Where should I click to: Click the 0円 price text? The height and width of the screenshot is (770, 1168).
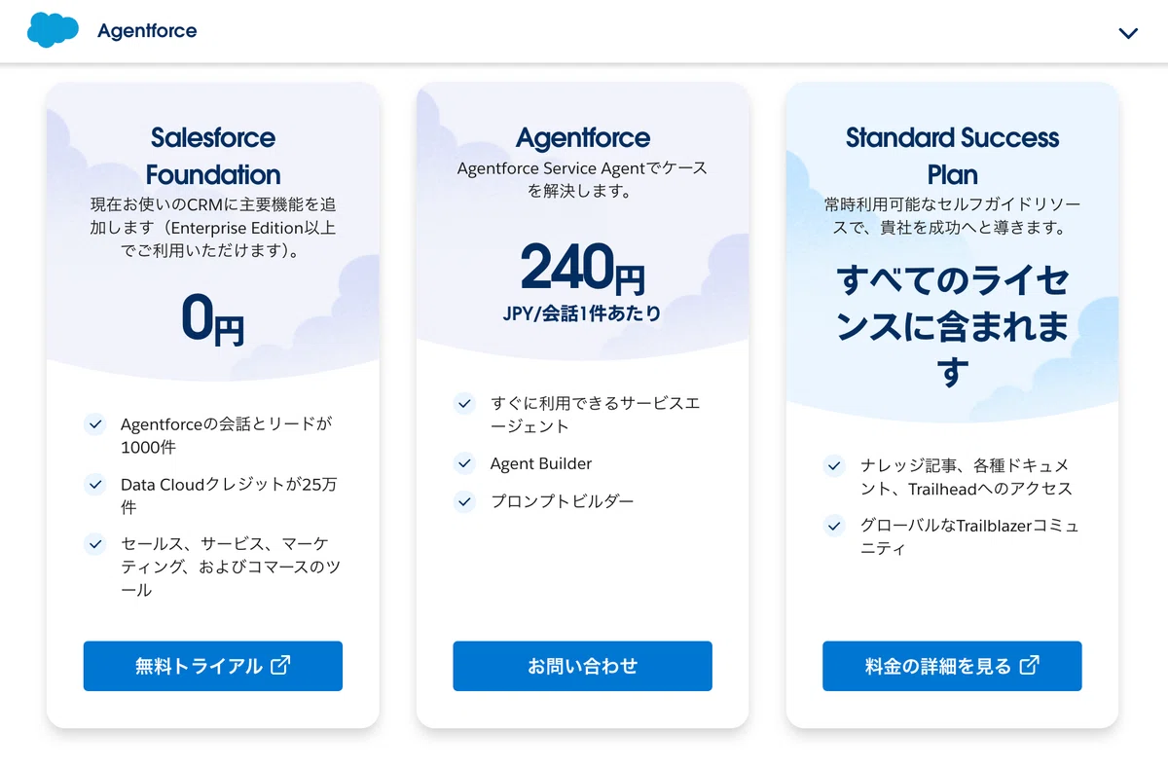pos(213,319)
